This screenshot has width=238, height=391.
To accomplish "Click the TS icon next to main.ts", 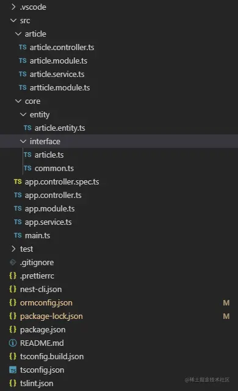I will 18,235.
